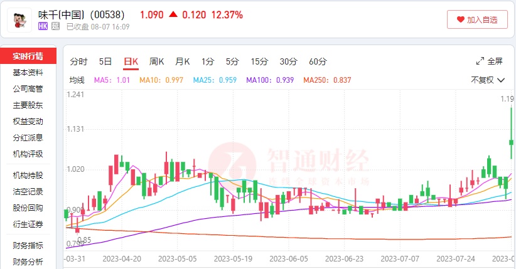Click the heart icon in 加入自选
This screenshot has height=269, width=516.
click(460, 19)
